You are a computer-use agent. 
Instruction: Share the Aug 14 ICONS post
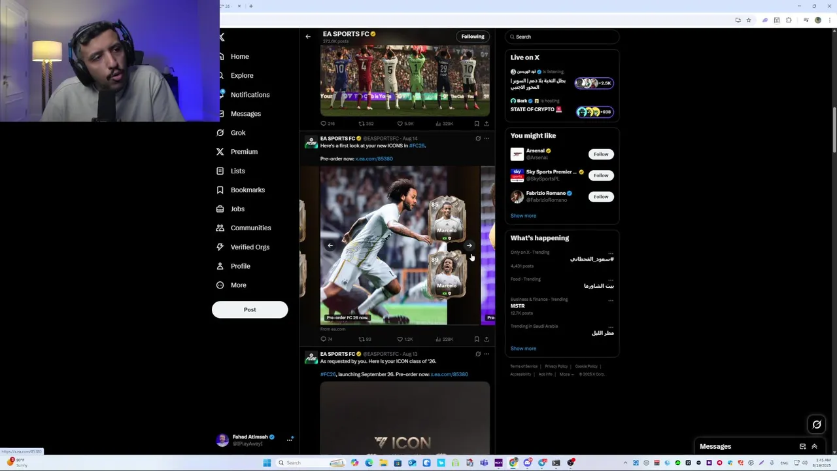coord(486,339)
